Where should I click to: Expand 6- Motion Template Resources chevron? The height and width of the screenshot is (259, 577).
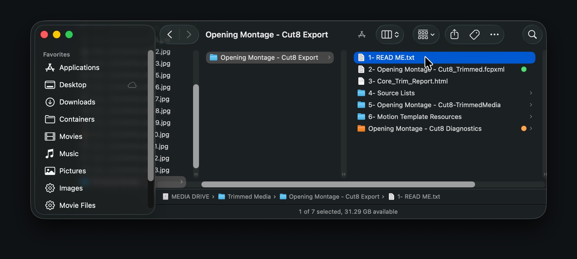(x=531, y=117)
